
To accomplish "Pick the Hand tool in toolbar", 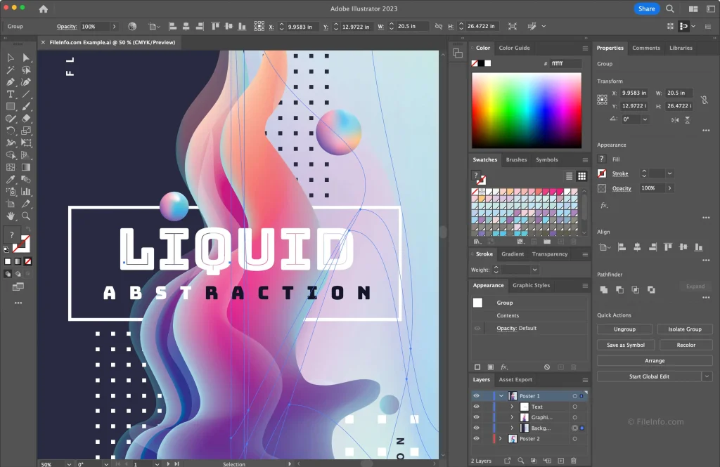I will 11,216.
